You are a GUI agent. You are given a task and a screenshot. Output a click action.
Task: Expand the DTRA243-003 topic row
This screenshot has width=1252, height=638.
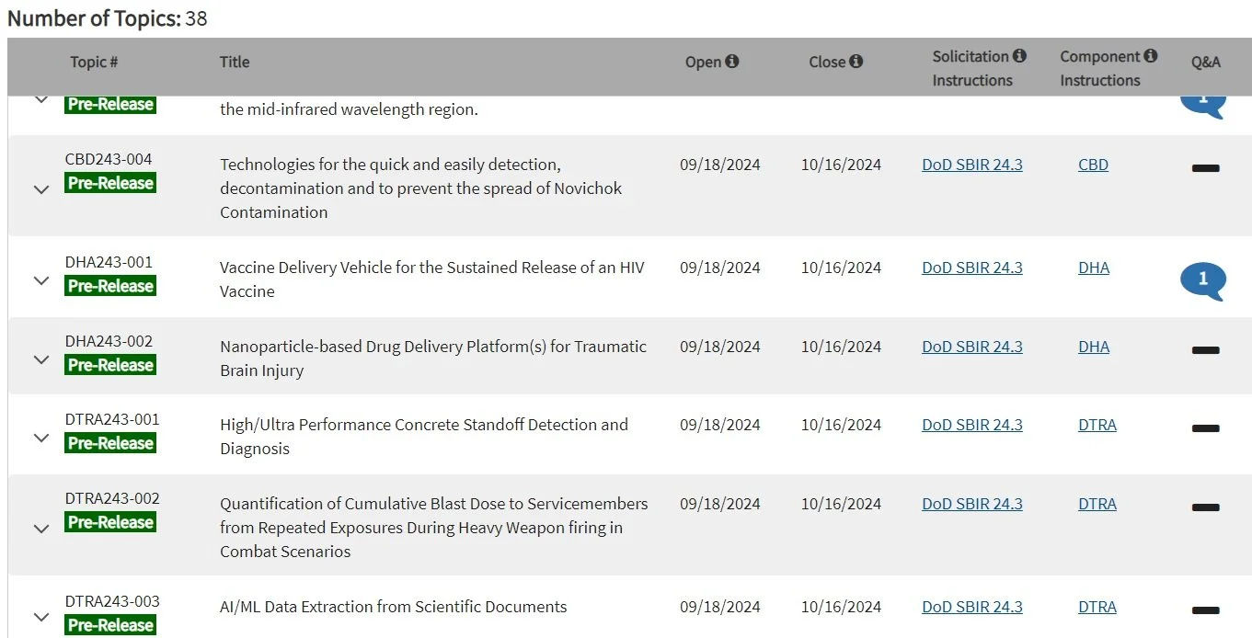[40, 617]
